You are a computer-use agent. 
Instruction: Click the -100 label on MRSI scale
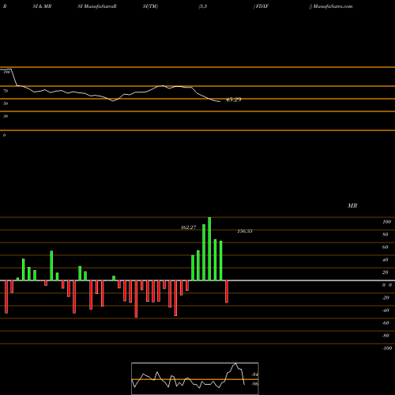(x=387, y=348)
